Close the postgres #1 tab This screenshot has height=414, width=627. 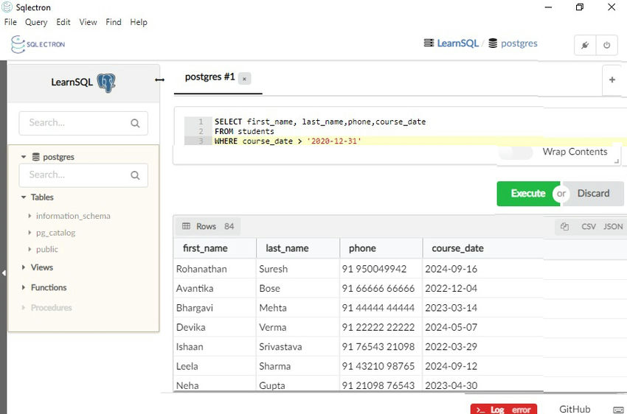point(244,79)
